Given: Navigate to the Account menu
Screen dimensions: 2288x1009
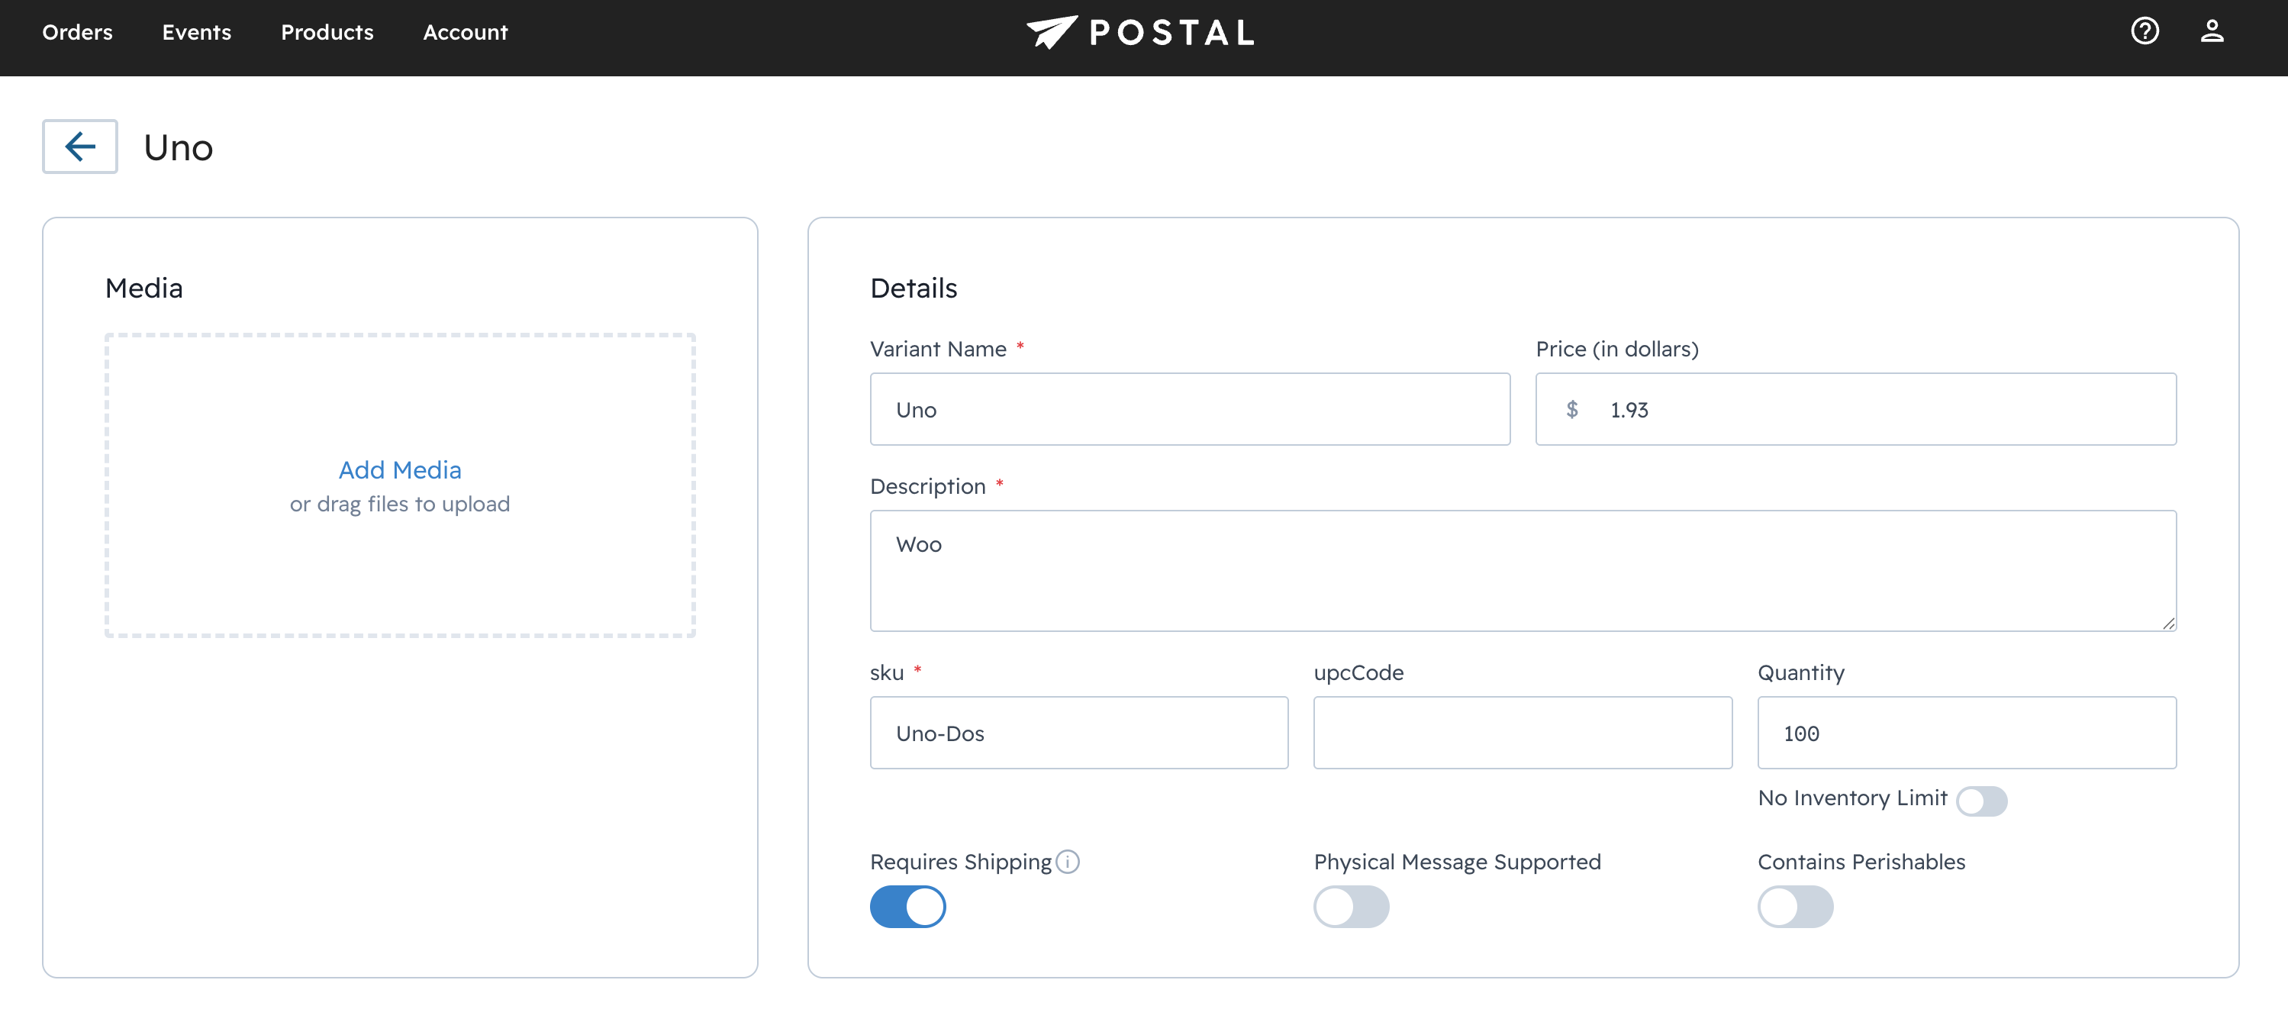Looking at the screenshot, I should point(465,33).
